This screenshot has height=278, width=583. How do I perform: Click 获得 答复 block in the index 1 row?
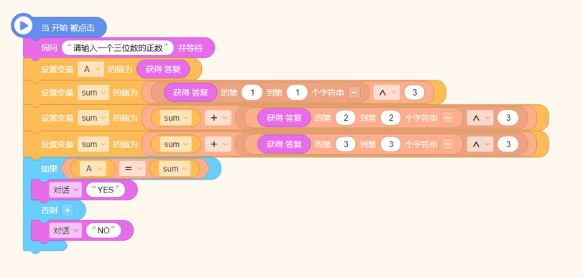190,93
